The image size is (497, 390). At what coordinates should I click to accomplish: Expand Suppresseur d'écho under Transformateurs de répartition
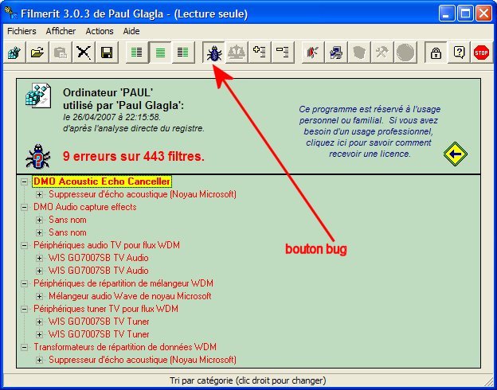pos(39,360)
